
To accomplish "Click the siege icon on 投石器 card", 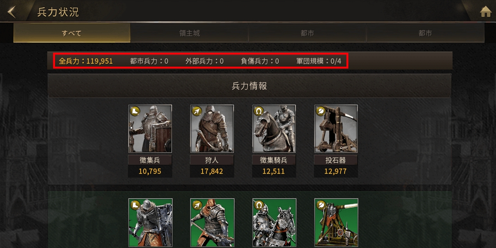I will 320,111.
